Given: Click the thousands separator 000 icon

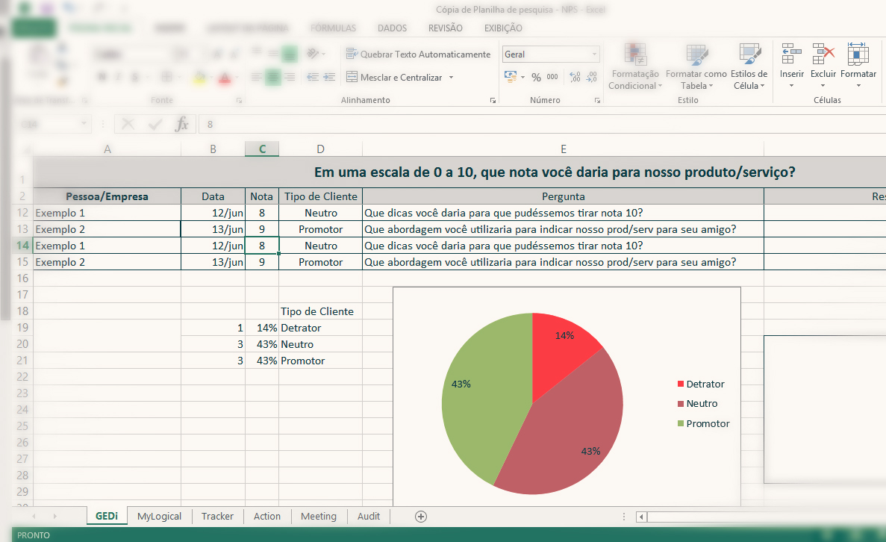Looking at the screenshot, I should point(552,77).
